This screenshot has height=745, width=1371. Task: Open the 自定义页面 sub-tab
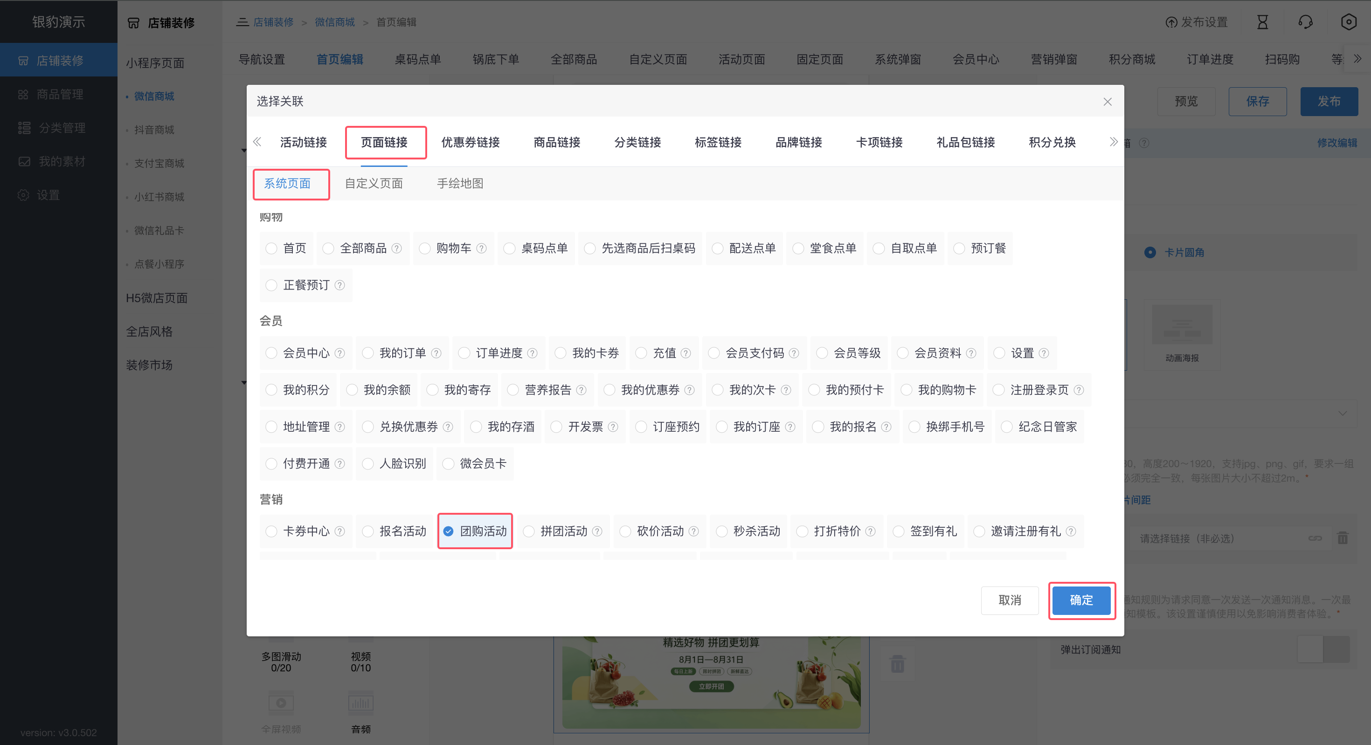coord(374,184)
